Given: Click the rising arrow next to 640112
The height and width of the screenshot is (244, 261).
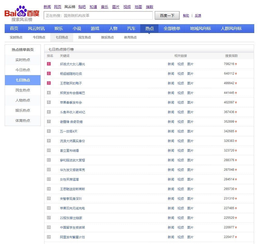Looking at the screenshot, I should tap(236, 74).
